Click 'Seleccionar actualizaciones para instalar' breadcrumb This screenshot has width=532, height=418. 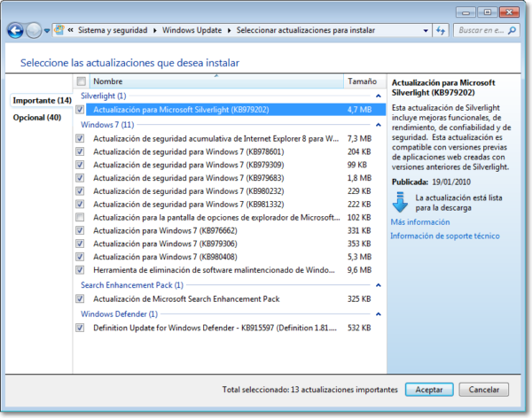click(x=305, y=30)
